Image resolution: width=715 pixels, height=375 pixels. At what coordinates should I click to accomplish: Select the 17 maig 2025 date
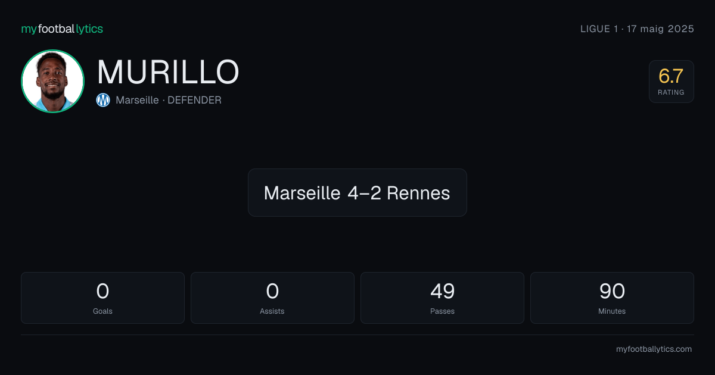pos(661,29)
